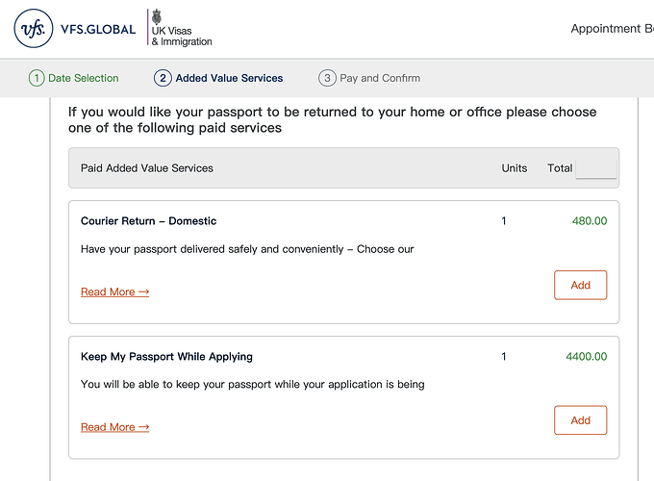
Task: Go back to the Date Selection step
Action: coord(84,78)
